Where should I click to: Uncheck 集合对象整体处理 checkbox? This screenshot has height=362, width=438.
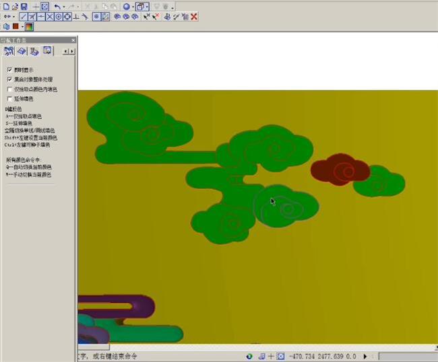pyautogui.click(x=9, y=79)
